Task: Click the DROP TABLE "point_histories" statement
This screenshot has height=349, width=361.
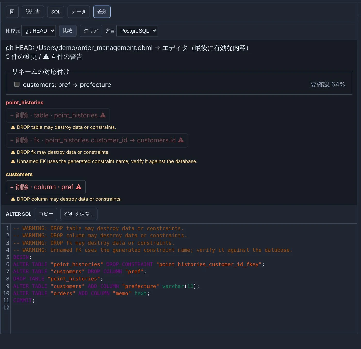Action: pos(58,279)
